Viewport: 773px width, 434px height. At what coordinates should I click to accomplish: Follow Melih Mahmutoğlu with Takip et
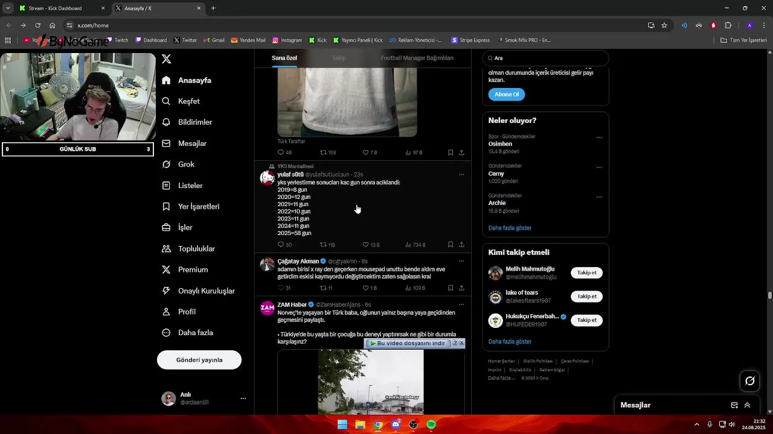point(586,273)
